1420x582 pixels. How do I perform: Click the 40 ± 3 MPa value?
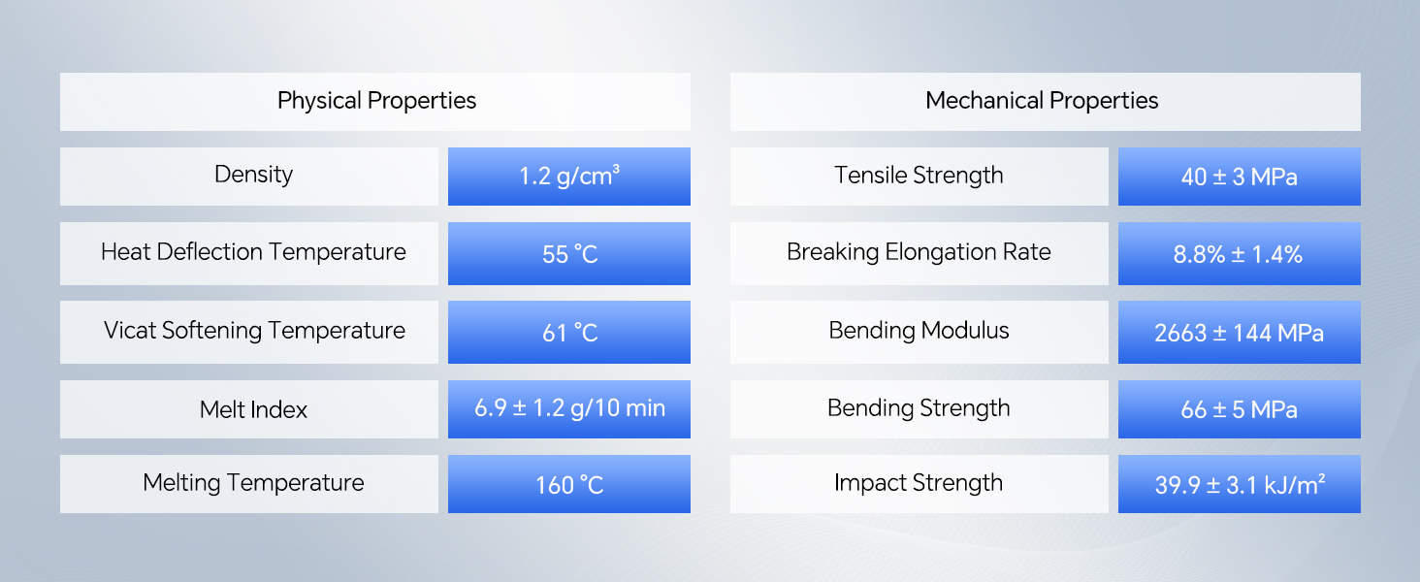pos(1240,177)
